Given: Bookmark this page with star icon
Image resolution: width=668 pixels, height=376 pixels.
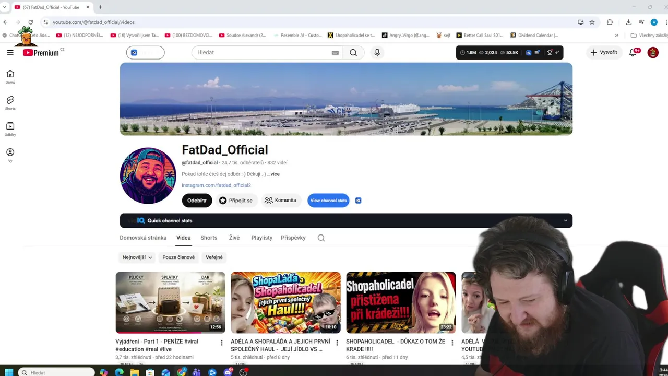Looking at the screenshot, I should coord(592,22).
